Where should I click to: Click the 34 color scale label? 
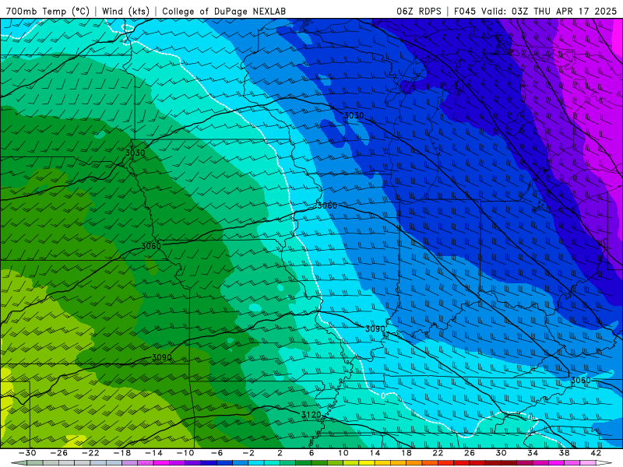click(533, 453)
